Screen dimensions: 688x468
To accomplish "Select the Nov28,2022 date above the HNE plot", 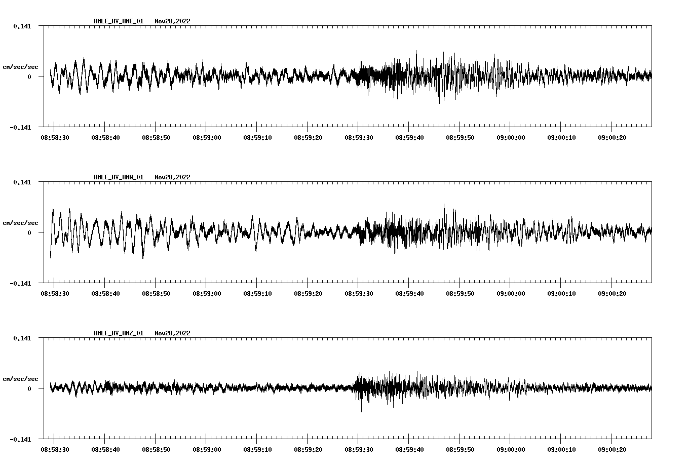I will coord(173,21).
